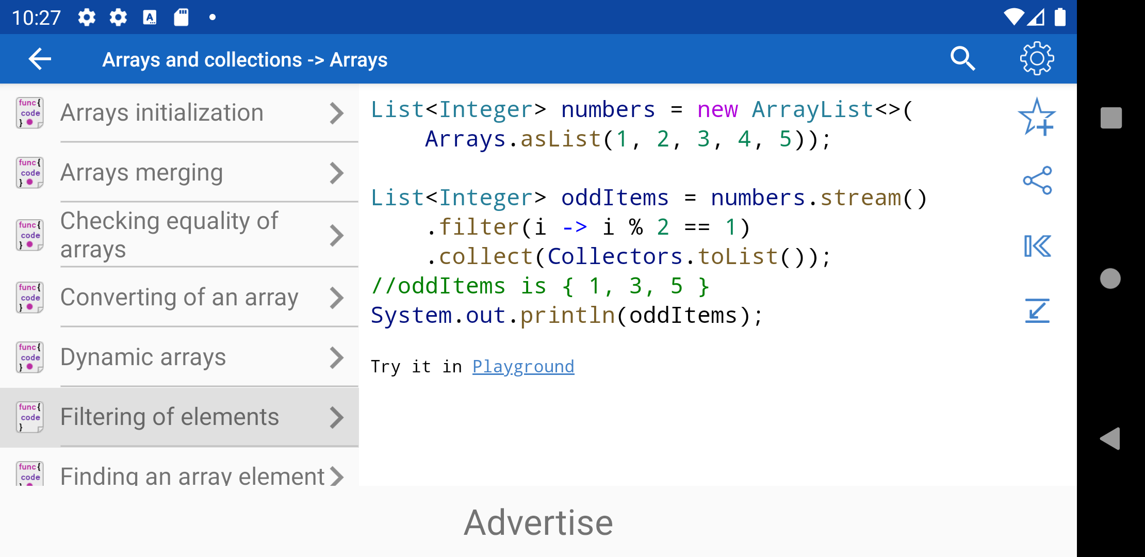
Task: Tap the Android home circle button
Action: [1110, 278]
